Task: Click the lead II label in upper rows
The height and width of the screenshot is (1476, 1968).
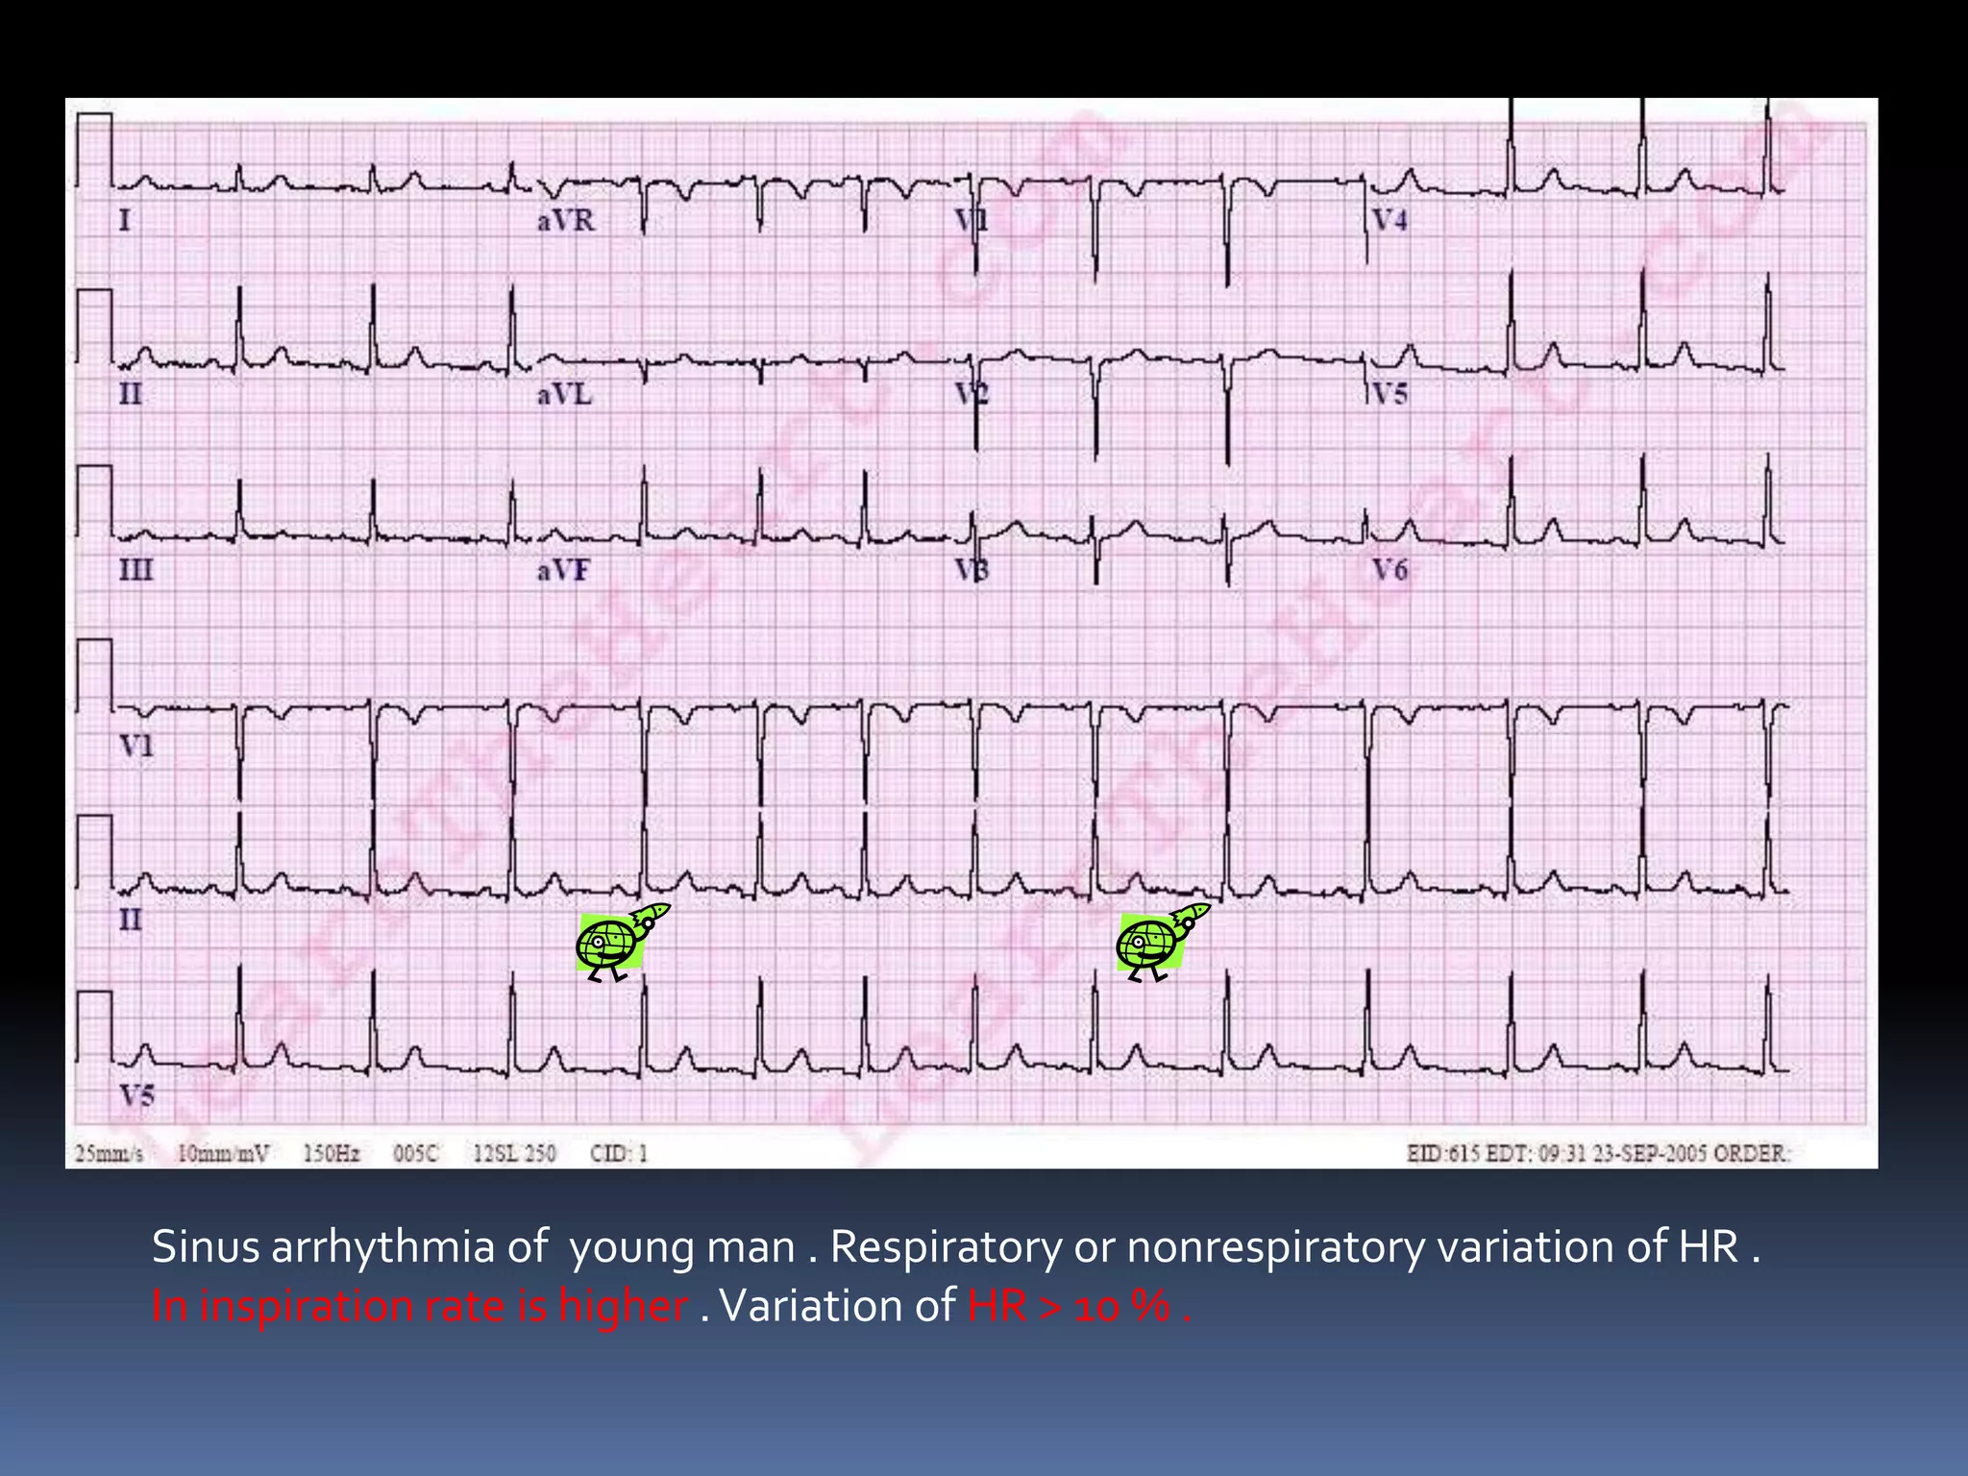Action: 130,395
